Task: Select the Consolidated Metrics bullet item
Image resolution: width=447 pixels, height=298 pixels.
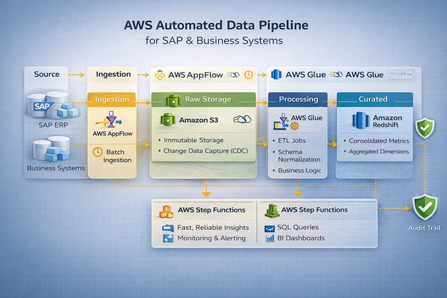Action: coord(379,141)
